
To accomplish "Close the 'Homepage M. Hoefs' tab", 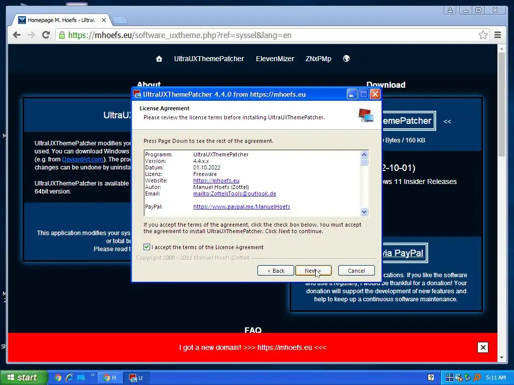I will click(x=104, y=20).
